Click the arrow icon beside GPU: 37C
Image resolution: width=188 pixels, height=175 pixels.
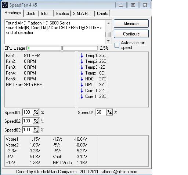[x=82, y=85]
